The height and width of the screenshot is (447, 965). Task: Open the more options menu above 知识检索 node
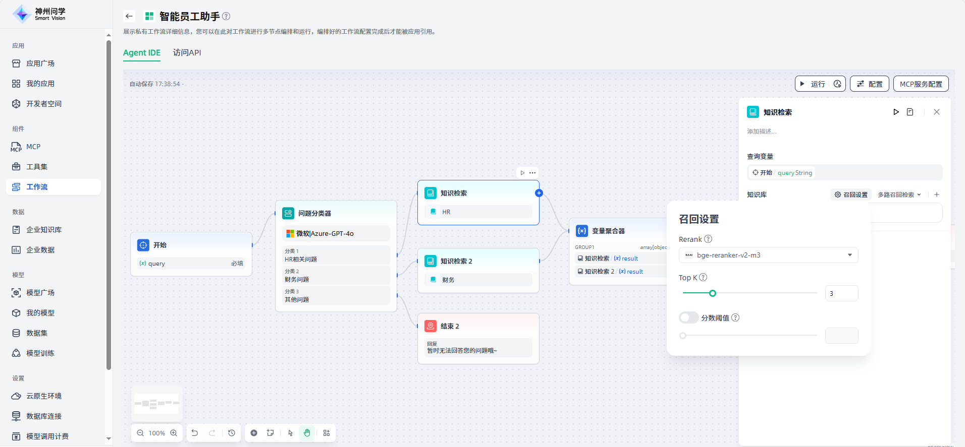(532, 173)
